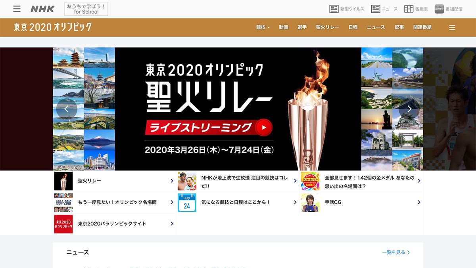The height and width of the screenshot is (268, 476).
Task: Click the 新型ウイルス newspaper icon
Action: click(x=334, y=9)
